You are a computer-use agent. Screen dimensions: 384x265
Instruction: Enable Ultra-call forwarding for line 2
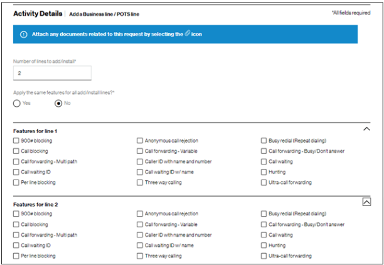point(264,256)
